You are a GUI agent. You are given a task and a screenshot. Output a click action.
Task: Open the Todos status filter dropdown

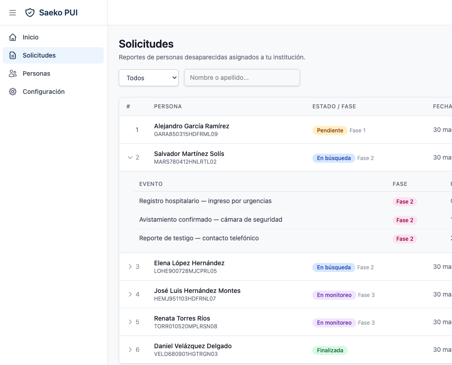click(x=149, y=78)
